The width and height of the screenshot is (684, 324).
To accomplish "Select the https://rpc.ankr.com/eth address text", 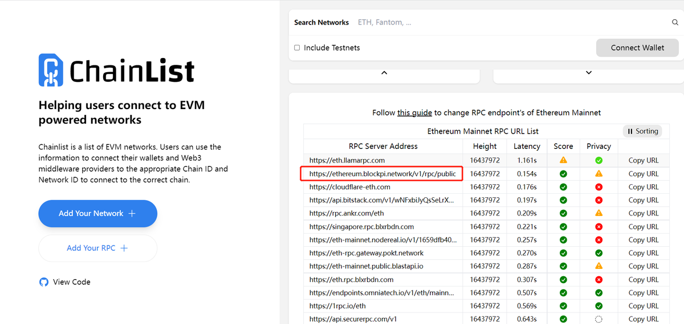I will [347, 213].
